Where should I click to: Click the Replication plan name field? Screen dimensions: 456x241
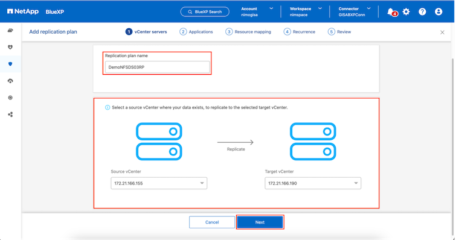tap(157, 67)
